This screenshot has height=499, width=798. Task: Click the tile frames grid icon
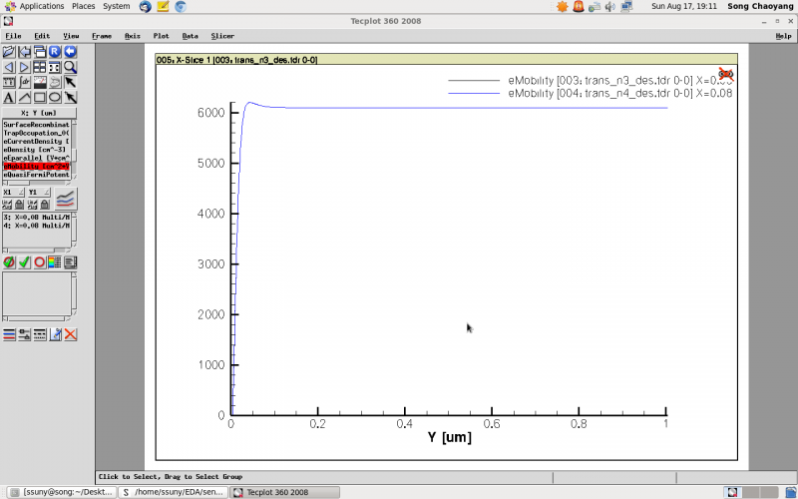pyautogui.click(x=39, y=67)
